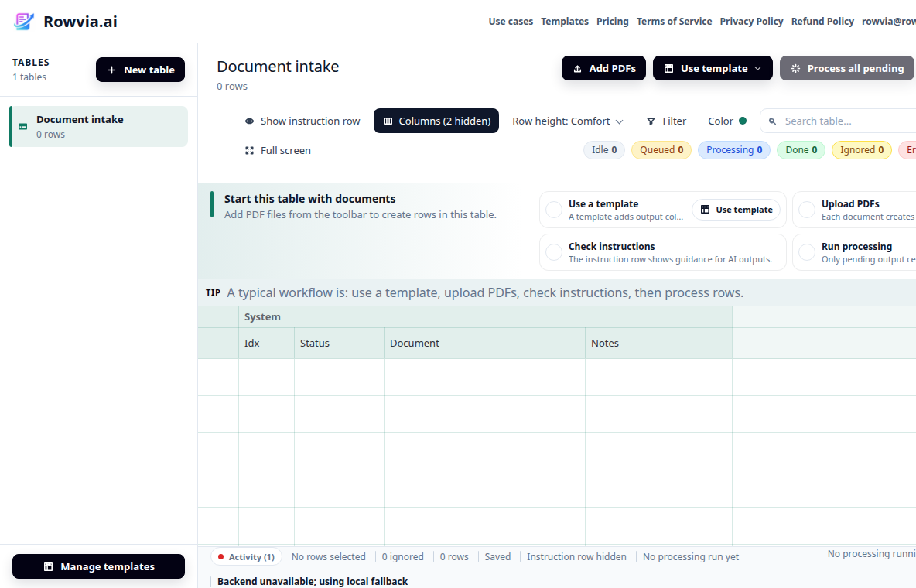Click 'Instruction row hidden' status text
Viewport: 916px width, 588px height.
point(576,557)
